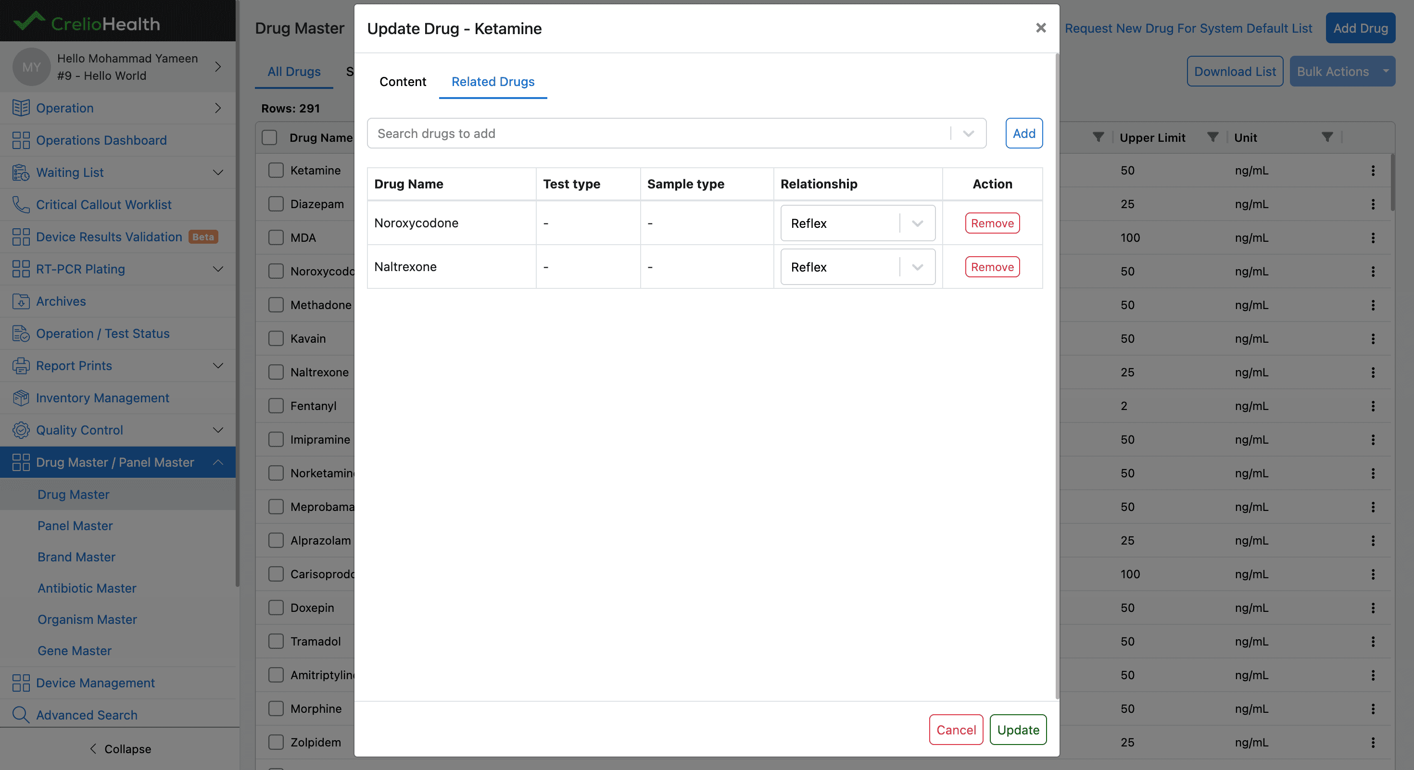The width and height of the screenshot is (1414, 770).
Task: Click the Device Results Validation icon
Action: (x=21, y=237)
